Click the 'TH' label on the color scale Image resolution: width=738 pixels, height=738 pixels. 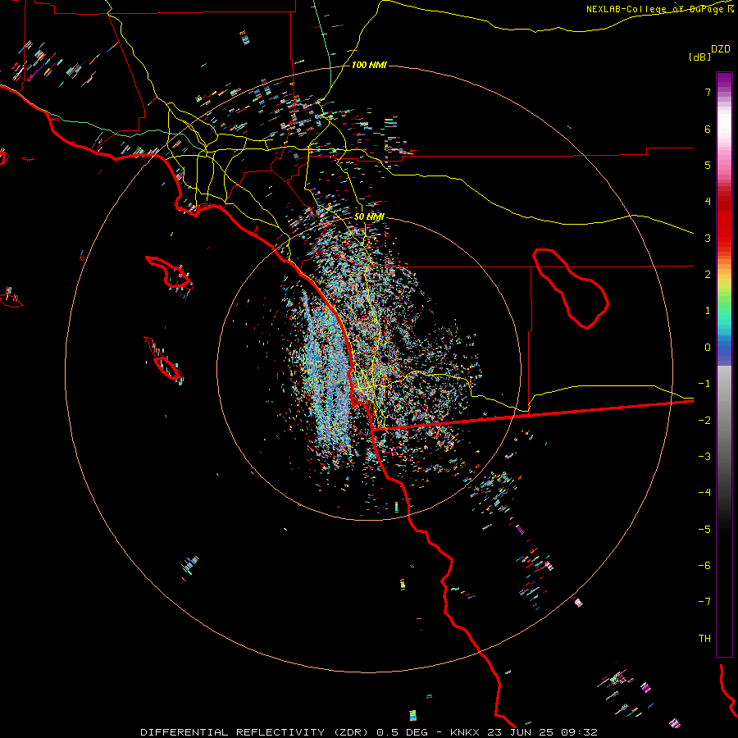click(x=704, y=639)
